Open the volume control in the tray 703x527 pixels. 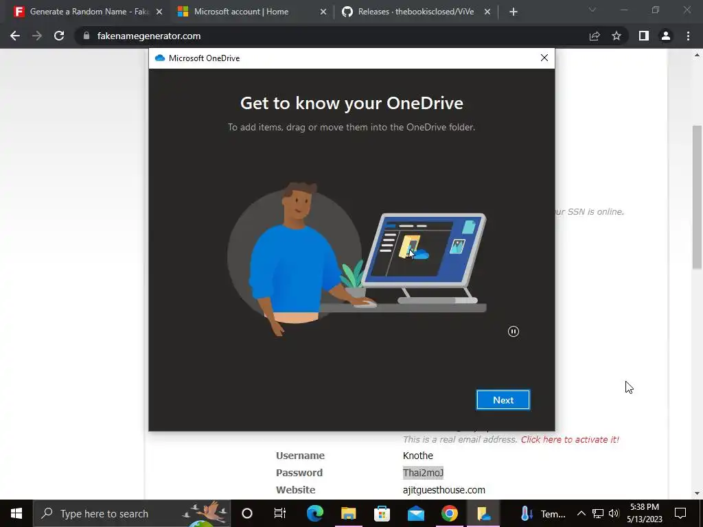(614, 513)
